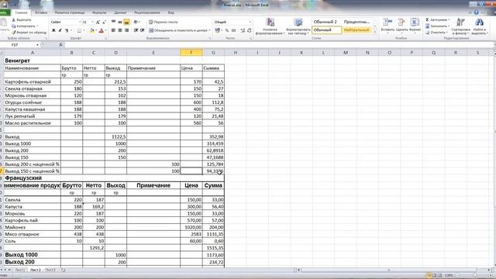Image resolution: width=496 pixels, height=279 pixels.
Task: Open the font color dropdown arrow
Action: (105, 30)
